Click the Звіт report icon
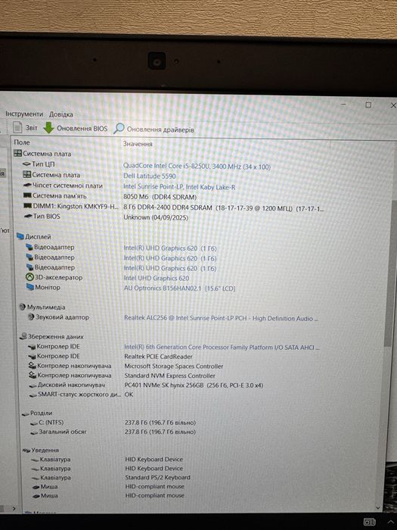This screenshot has height=530, width=397. point(17,127)
